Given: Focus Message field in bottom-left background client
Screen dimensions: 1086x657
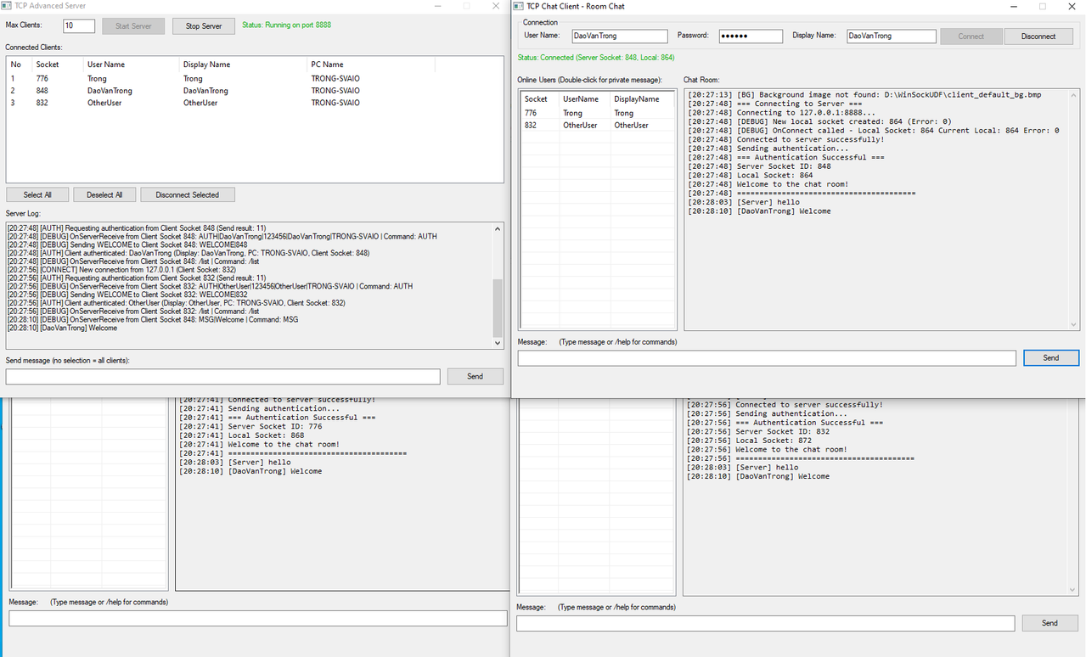Looking at the screenshot, I should pyautogui.click(x=258, y=619).
